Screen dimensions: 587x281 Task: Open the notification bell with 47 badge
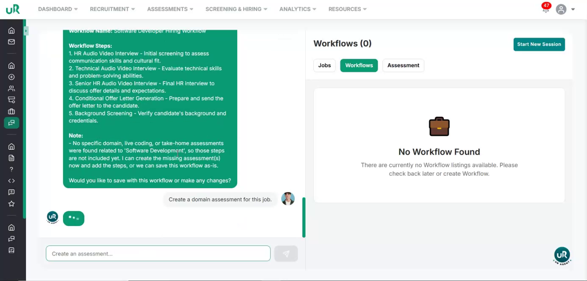(545, 9)
